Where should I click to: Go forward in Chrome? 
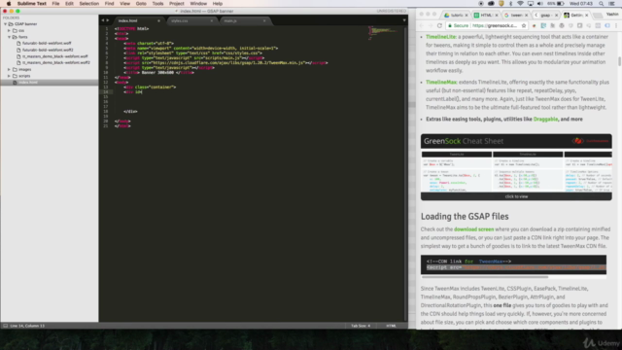click(x=431, y=26)
